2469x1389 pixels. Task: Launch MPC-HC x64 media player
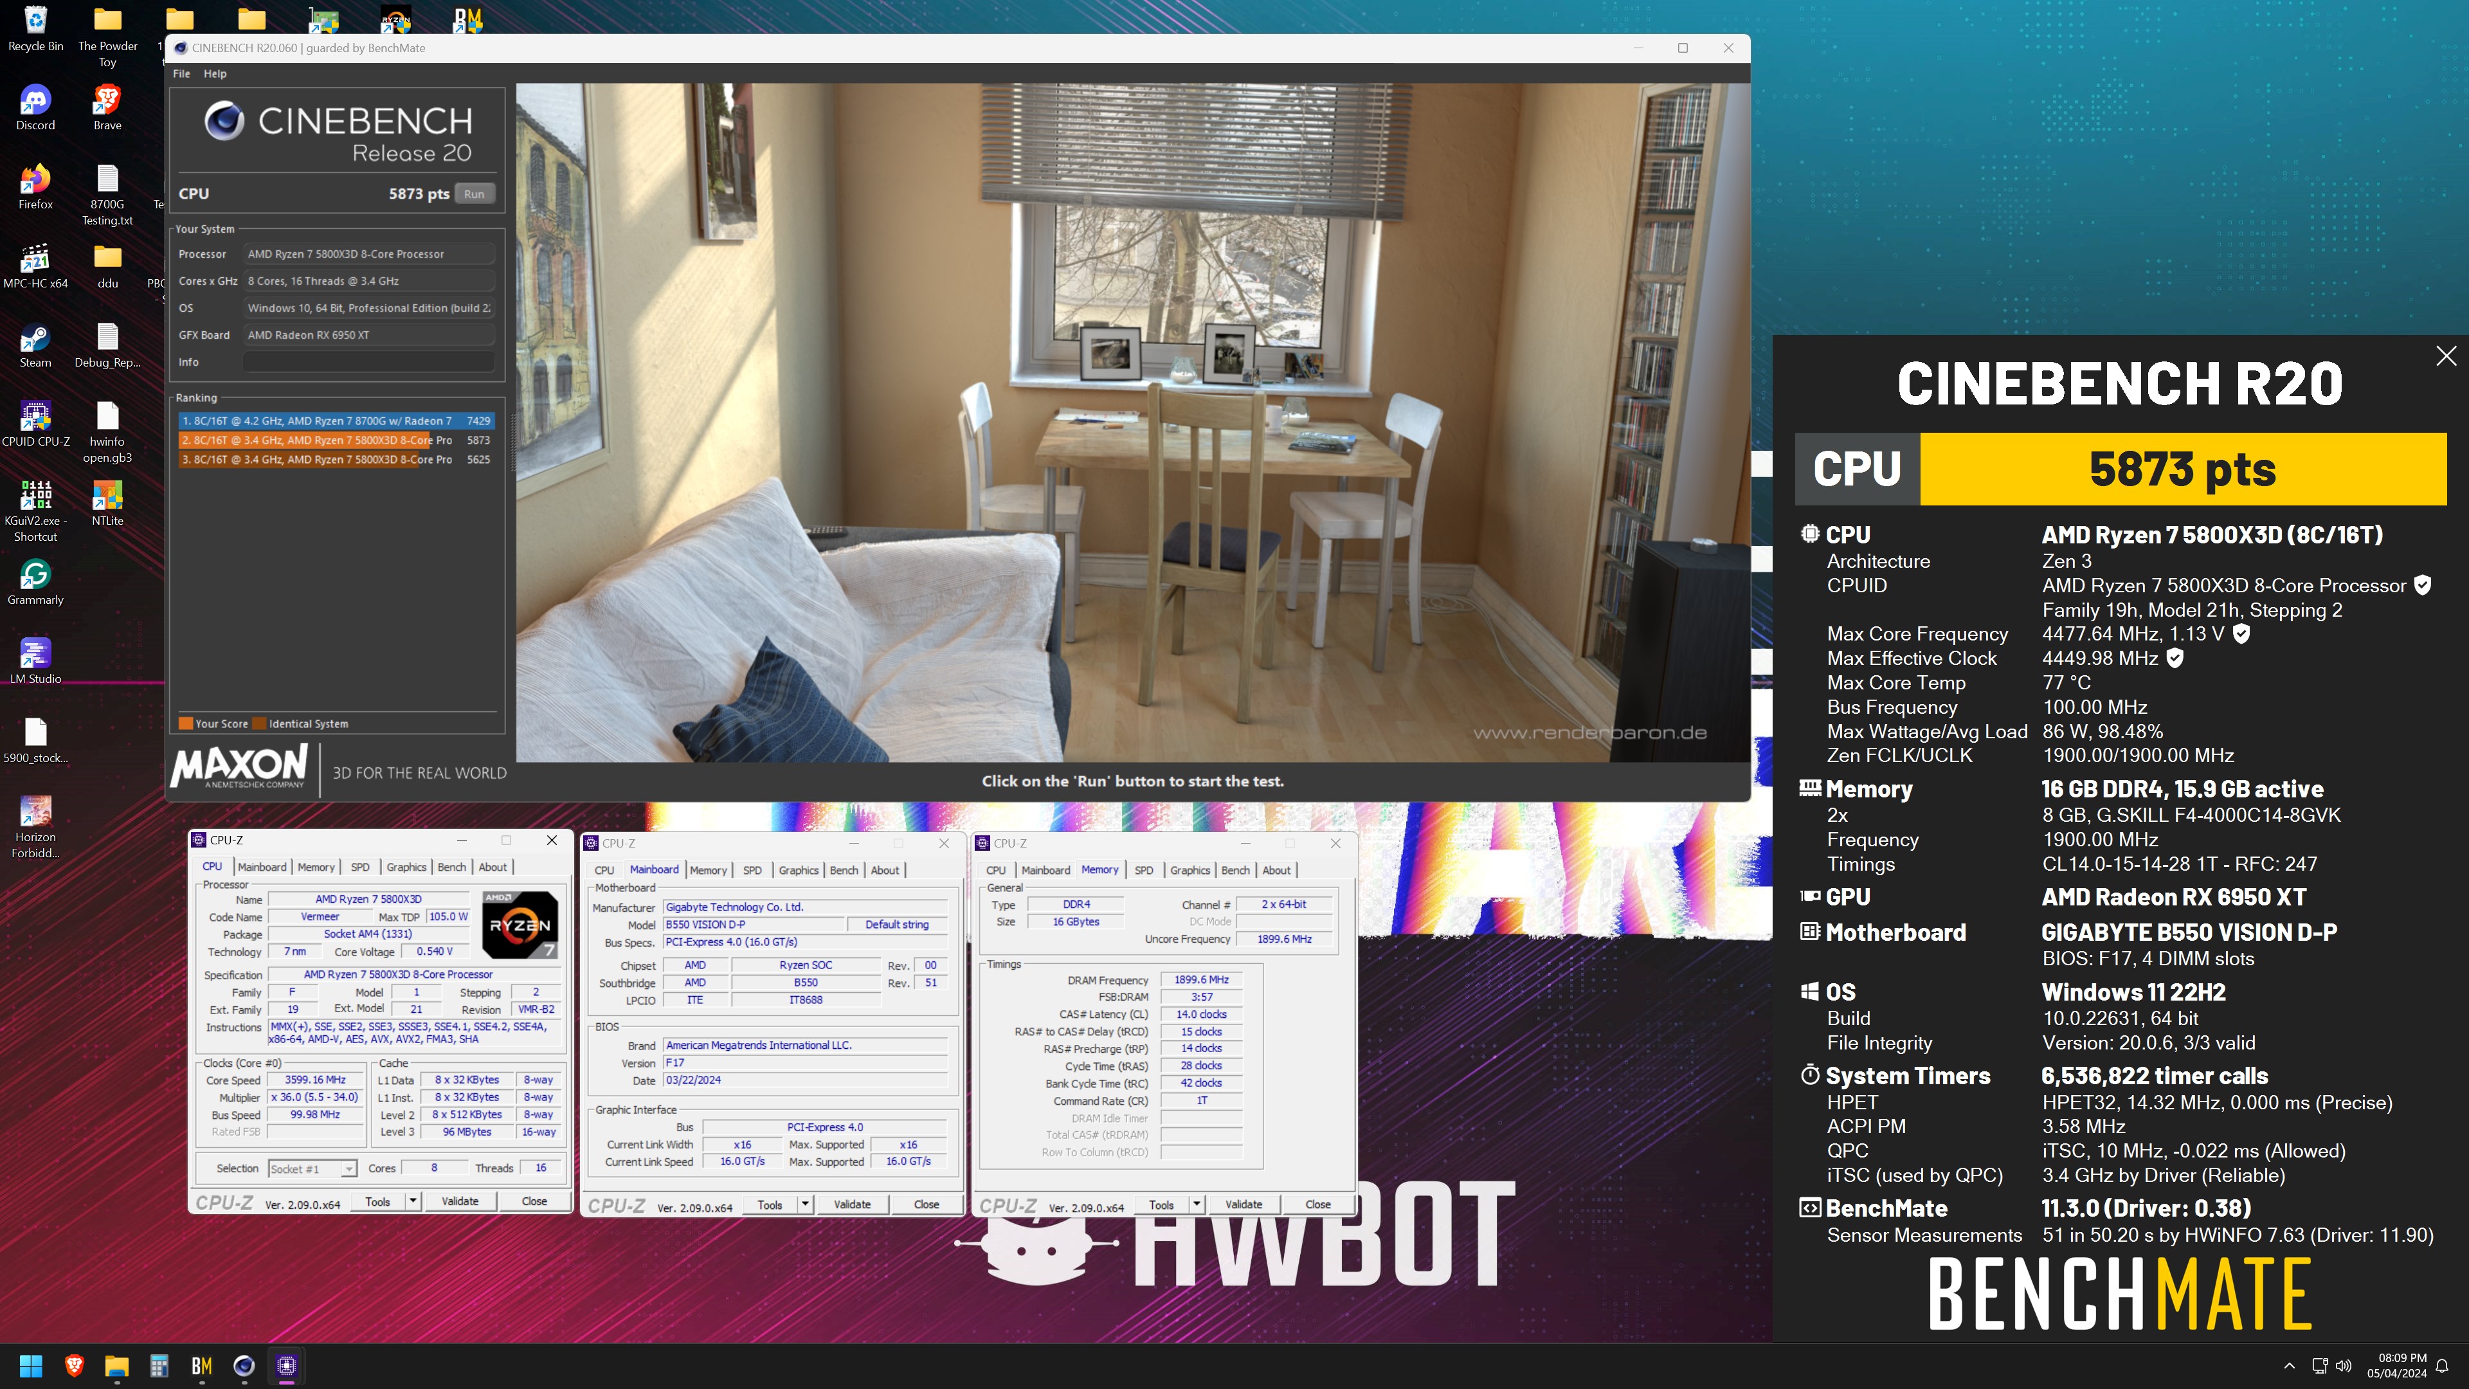pos(35,266)
